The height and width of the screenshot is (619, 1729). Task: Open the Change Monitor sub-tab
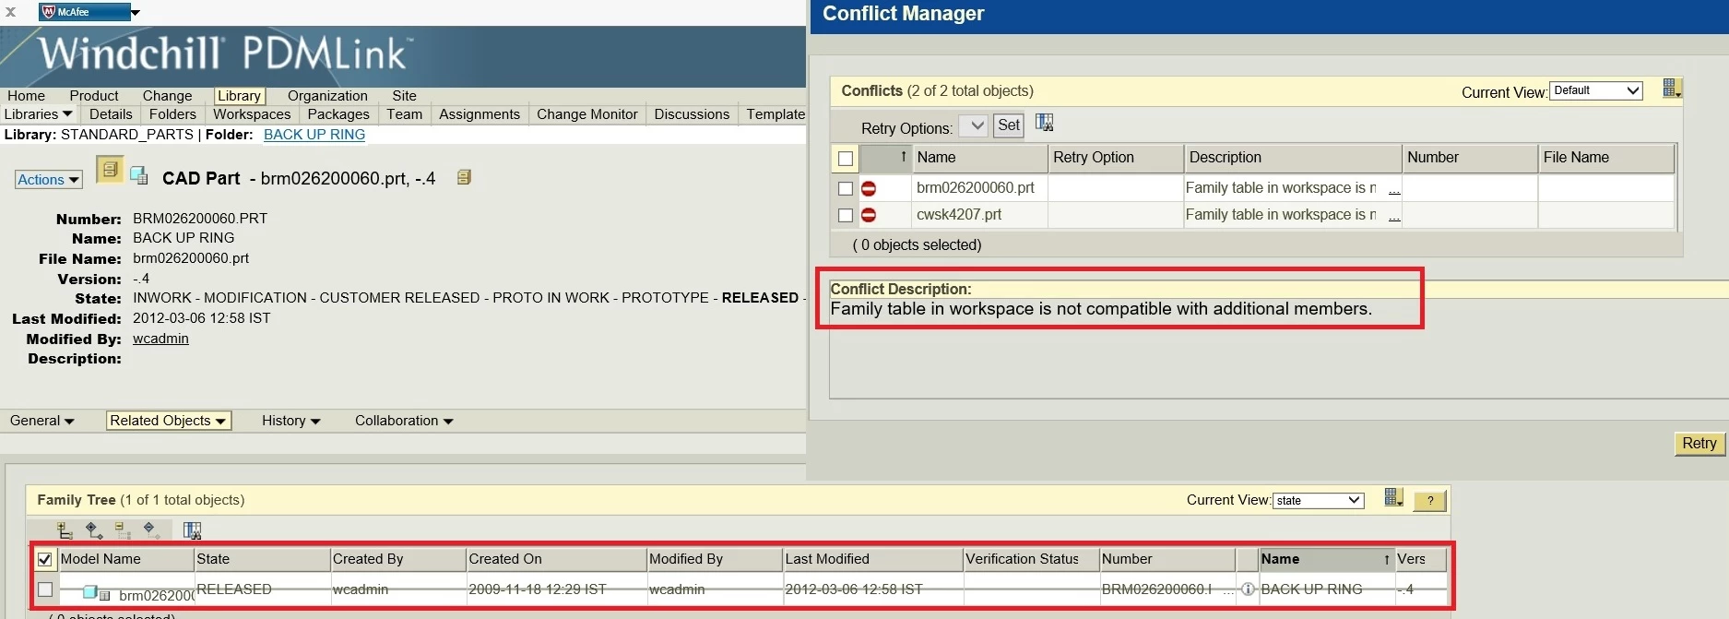(587, 114)
